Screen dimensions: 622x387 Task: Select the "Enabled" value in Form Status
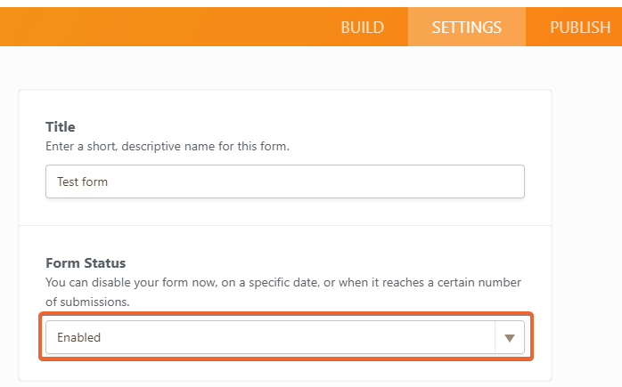click(x=78, y=338)
